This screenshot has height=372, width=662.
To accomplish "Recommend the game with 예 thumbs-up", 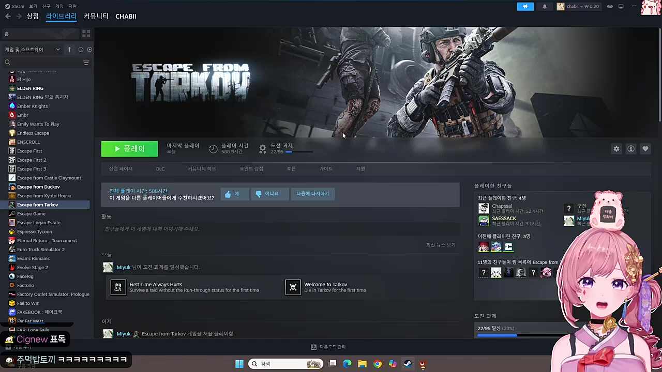I will click(x=234, y=194).
